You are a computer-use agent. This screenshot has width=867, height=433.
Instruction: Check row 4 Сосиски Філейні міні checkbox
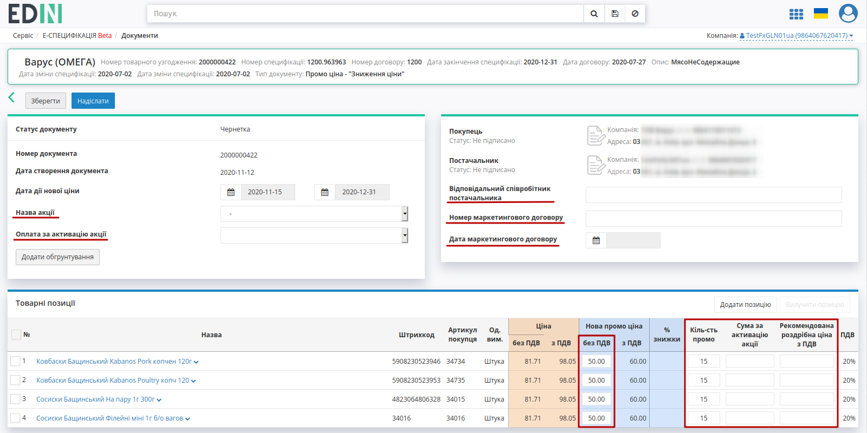(x=15, y=418)
